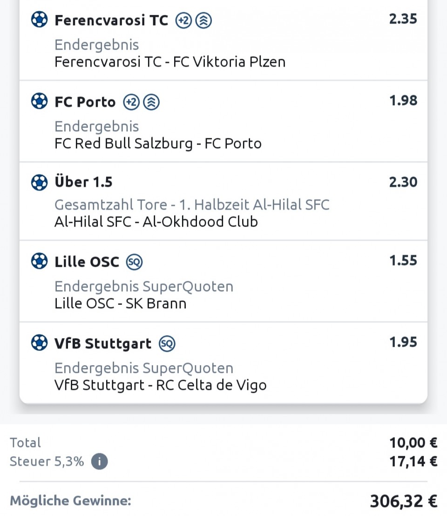This screenshot has height=516, width=447.
Task: Tap the SQ badge next to Lille OSC
Action: point(135,262)
